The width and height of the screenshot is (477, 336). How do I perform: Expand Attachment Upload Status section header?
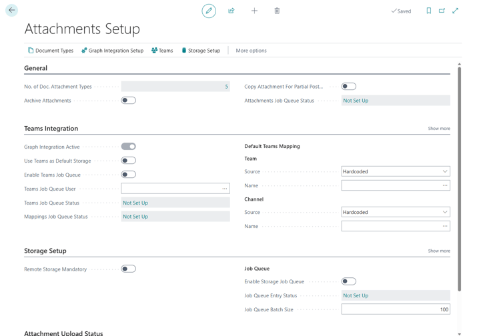(63, 333)
